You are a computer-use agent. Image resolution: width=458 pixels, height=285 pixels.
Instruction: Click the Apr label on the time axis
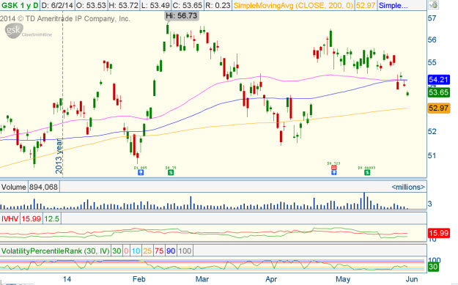coord(271,279)
